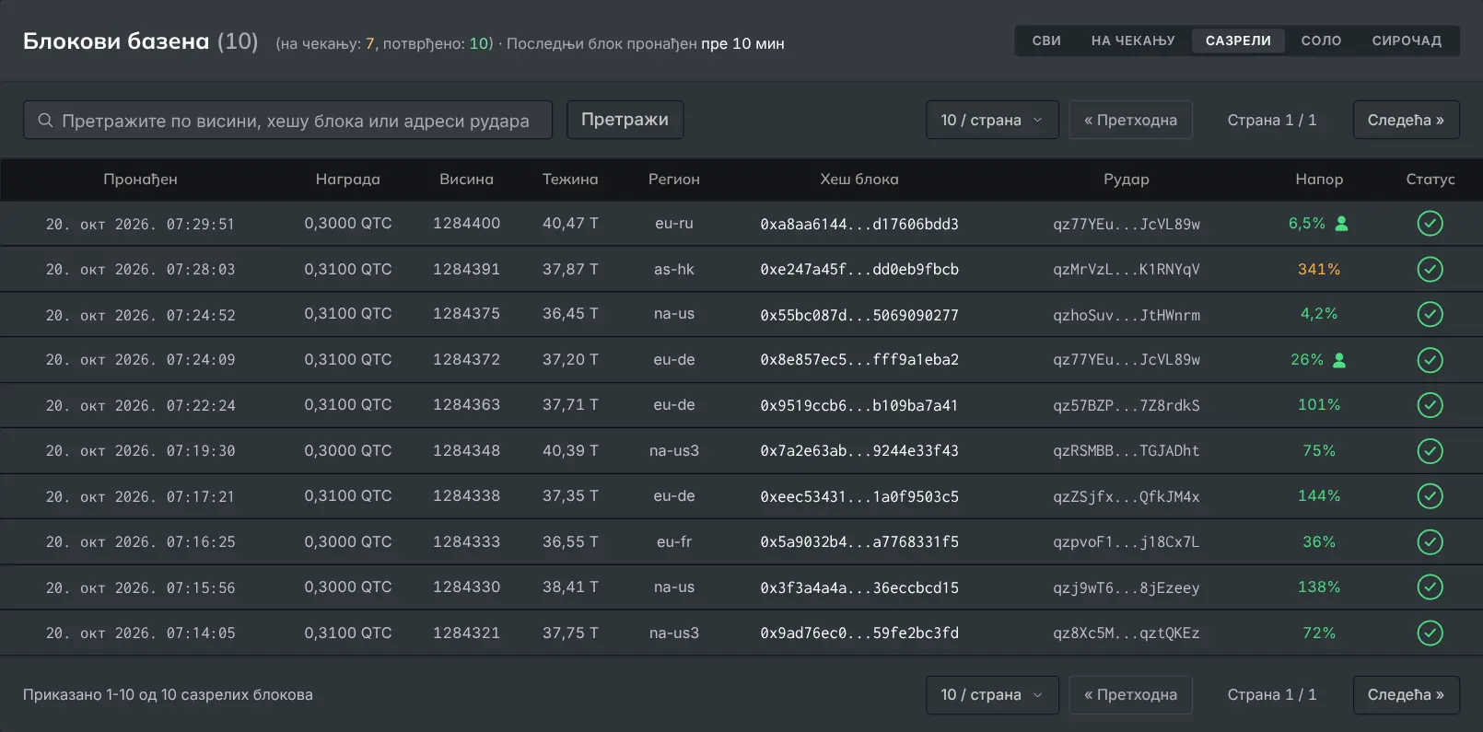
Task: Click the confirmed status icon for block 1284400
Action: [1430, 224]
